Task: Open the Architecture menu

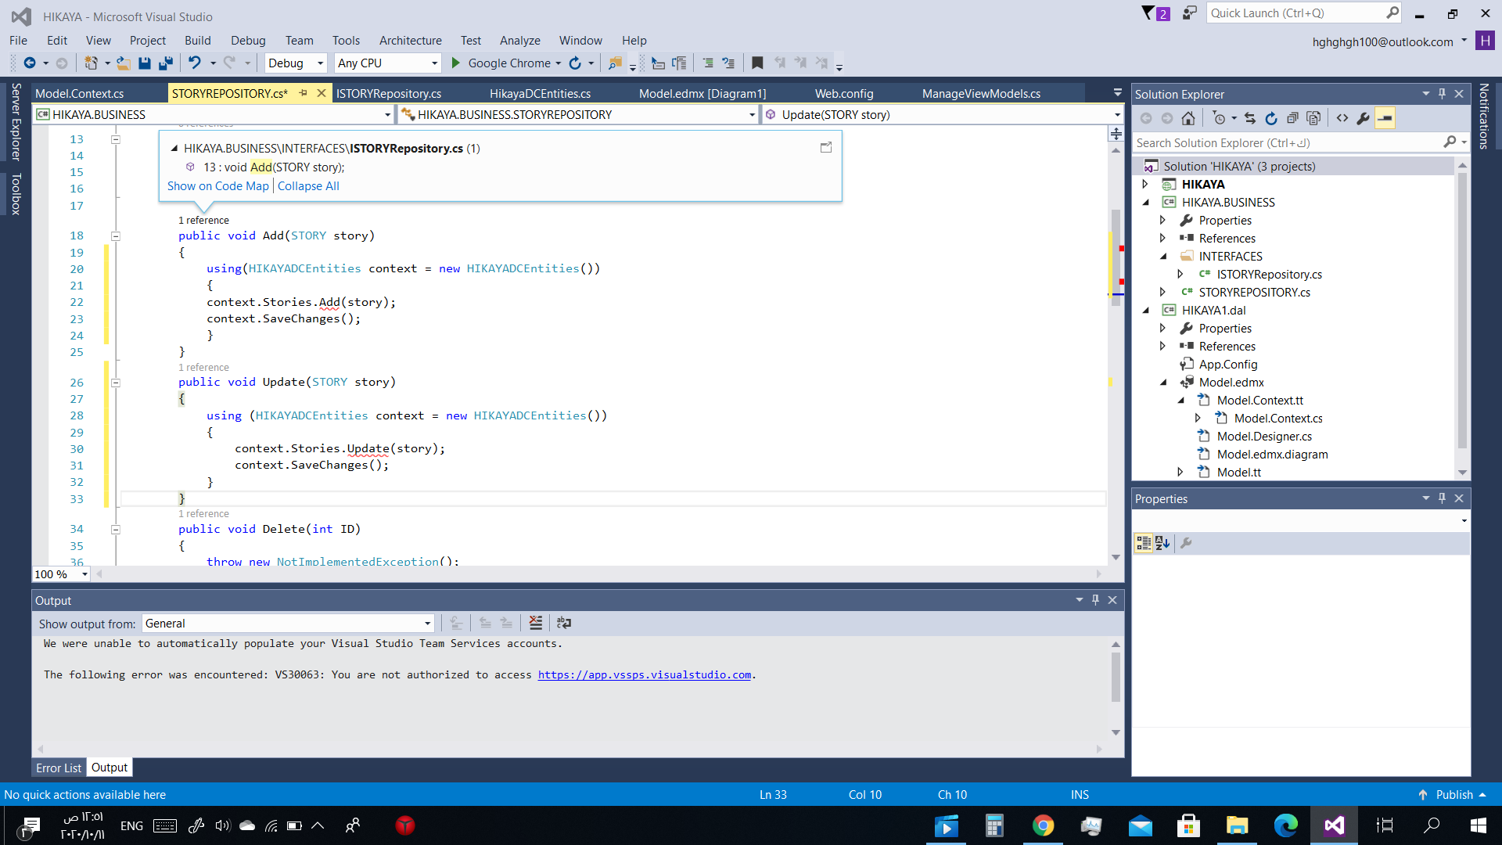Action: click(410, 41)
